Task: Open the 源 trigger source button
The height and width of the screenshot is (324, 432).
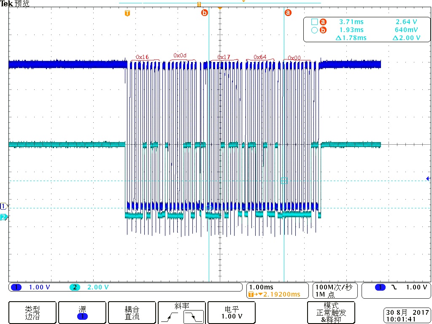Action: tap(82, 313)
